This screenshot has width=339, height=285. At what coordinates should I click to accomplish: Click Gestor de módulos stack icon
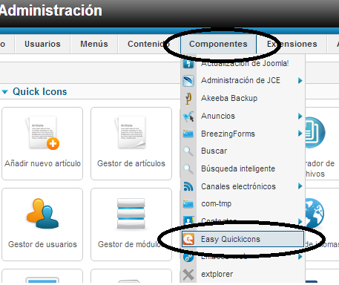pyautogui.click(x=131, y=214)
